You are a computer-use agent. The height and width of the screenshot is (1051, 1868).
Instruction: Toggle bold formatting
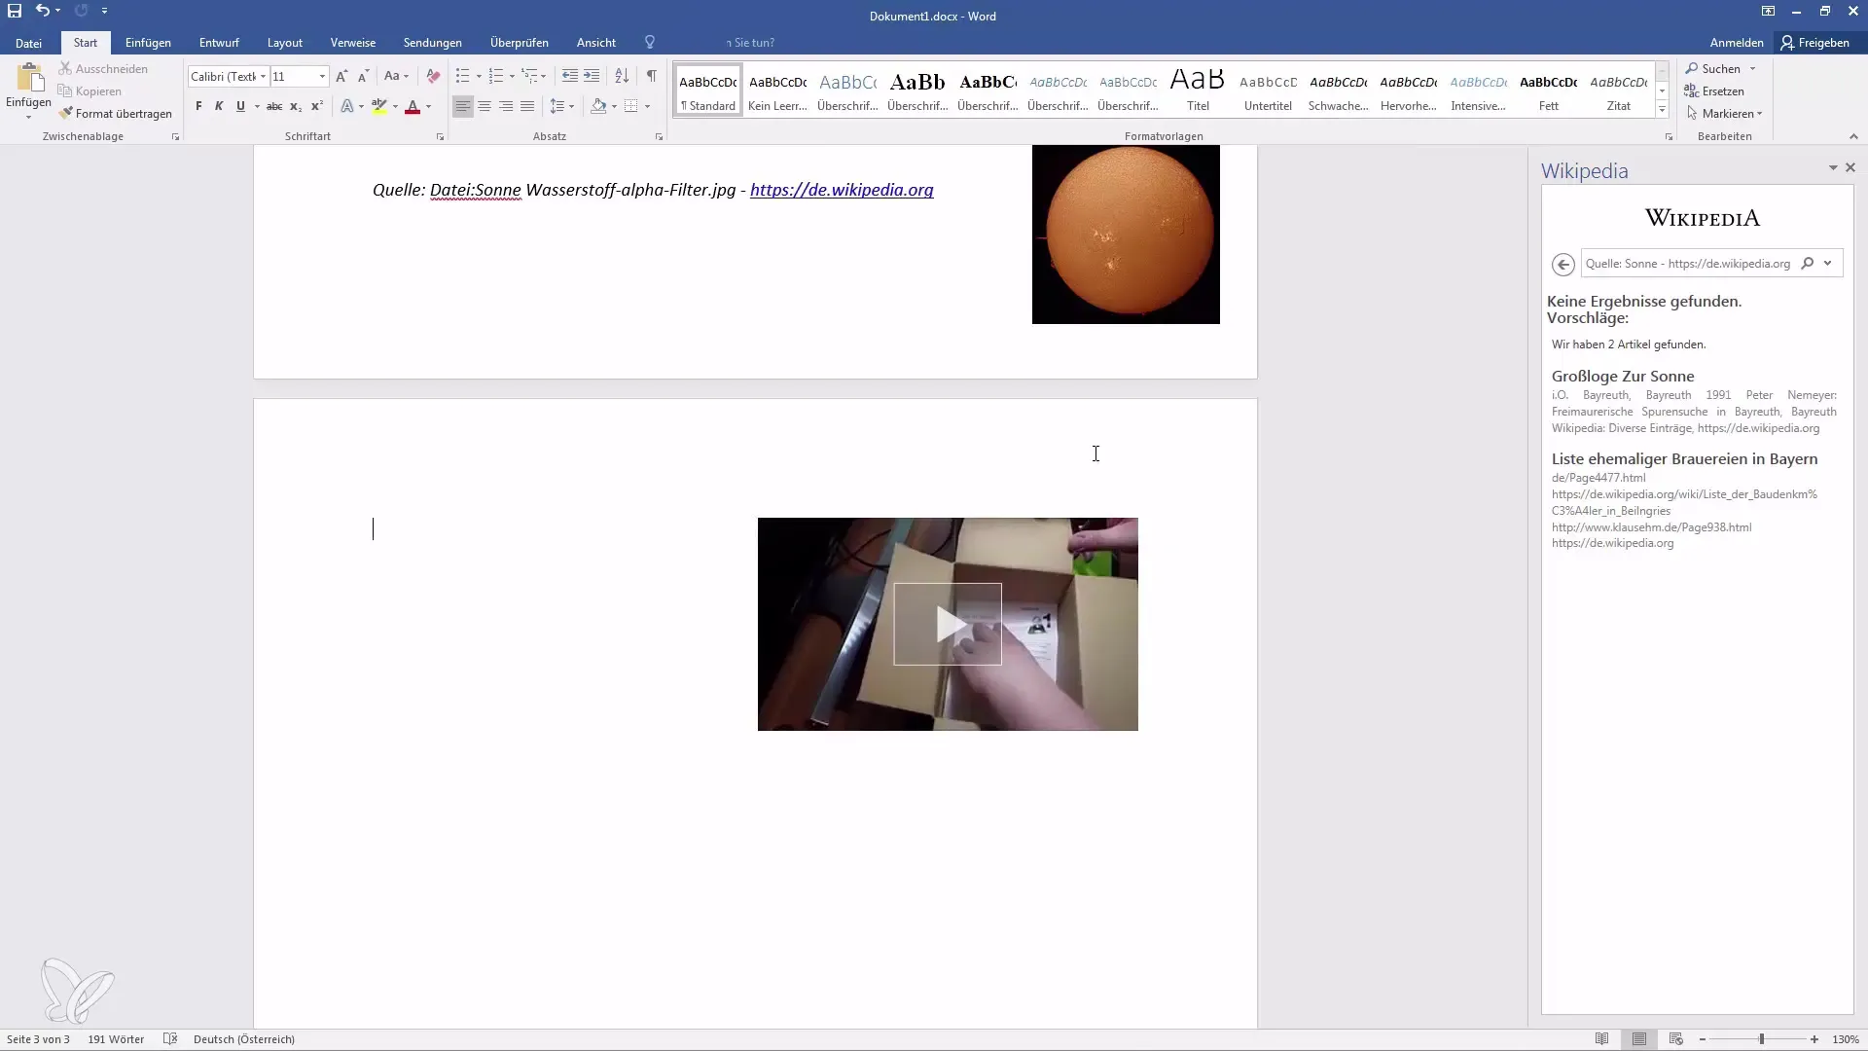tap(198, 106)
